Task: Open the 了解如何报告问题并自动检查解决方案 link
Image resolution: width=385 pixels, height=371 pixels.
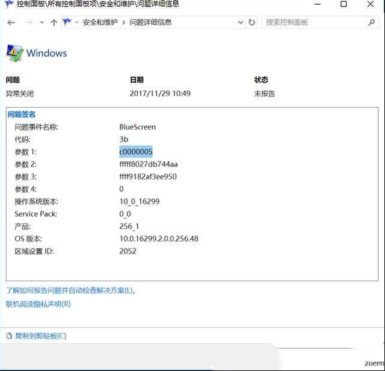Action: (71, 291)
